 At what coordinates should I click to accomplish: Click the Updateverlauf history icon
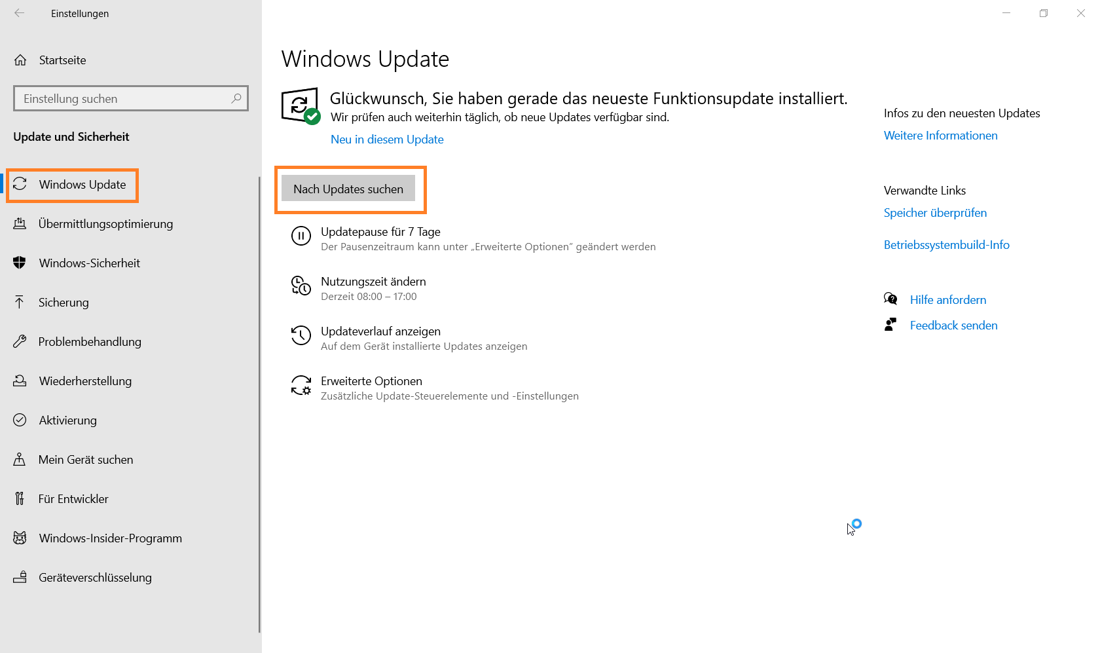point(301,336)
